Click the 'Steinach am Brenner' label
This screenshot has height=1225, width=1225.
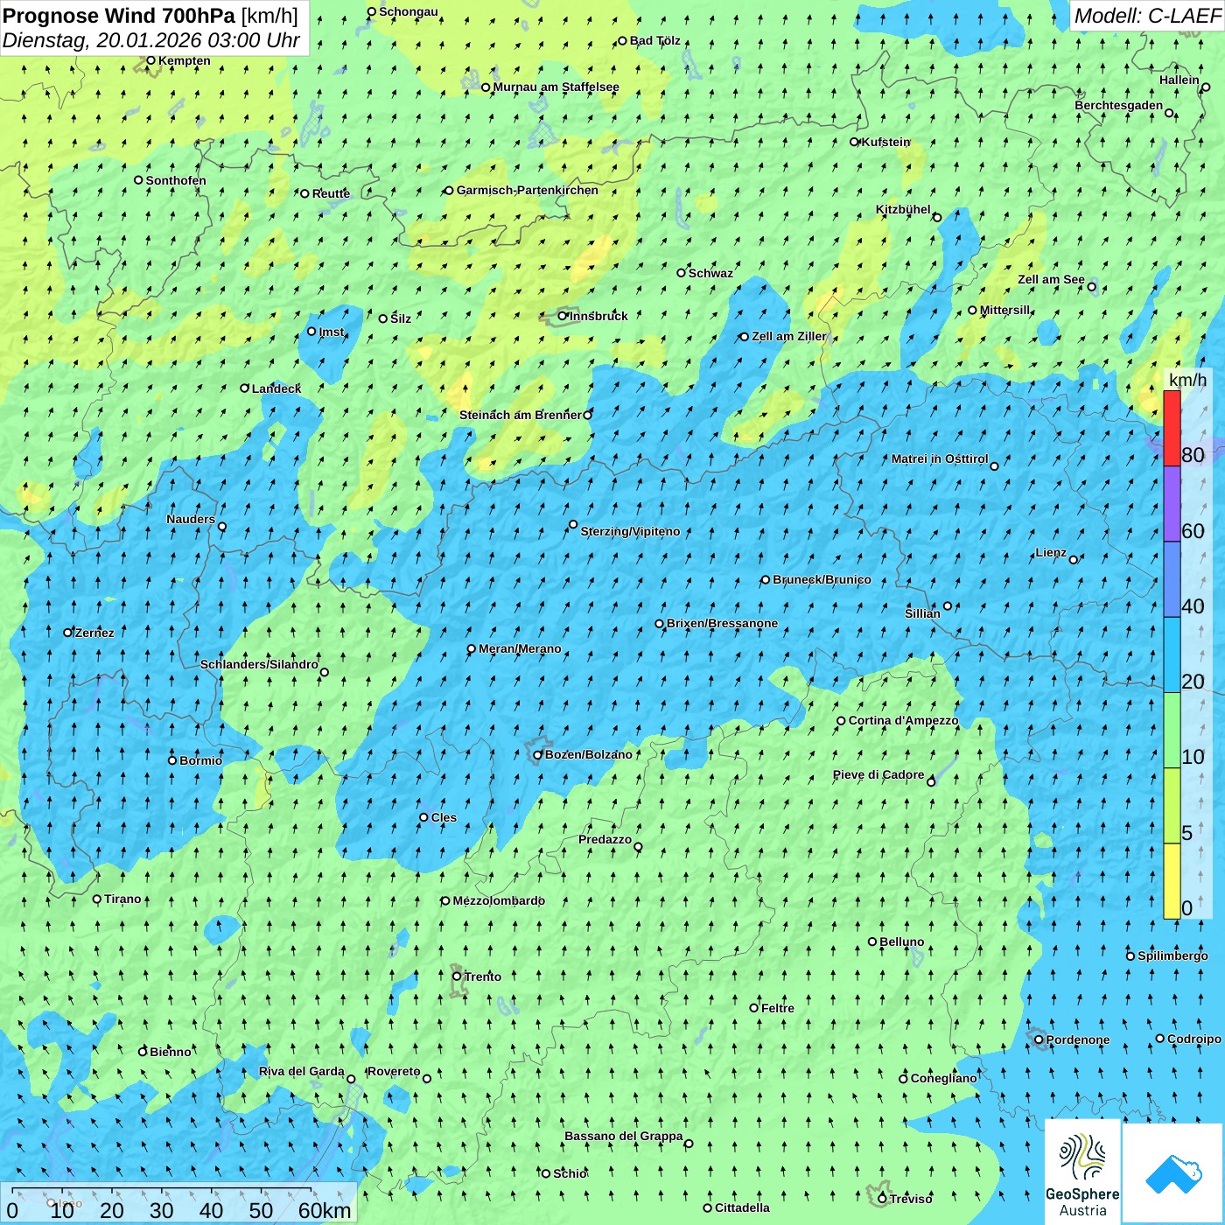pos(520,415)
